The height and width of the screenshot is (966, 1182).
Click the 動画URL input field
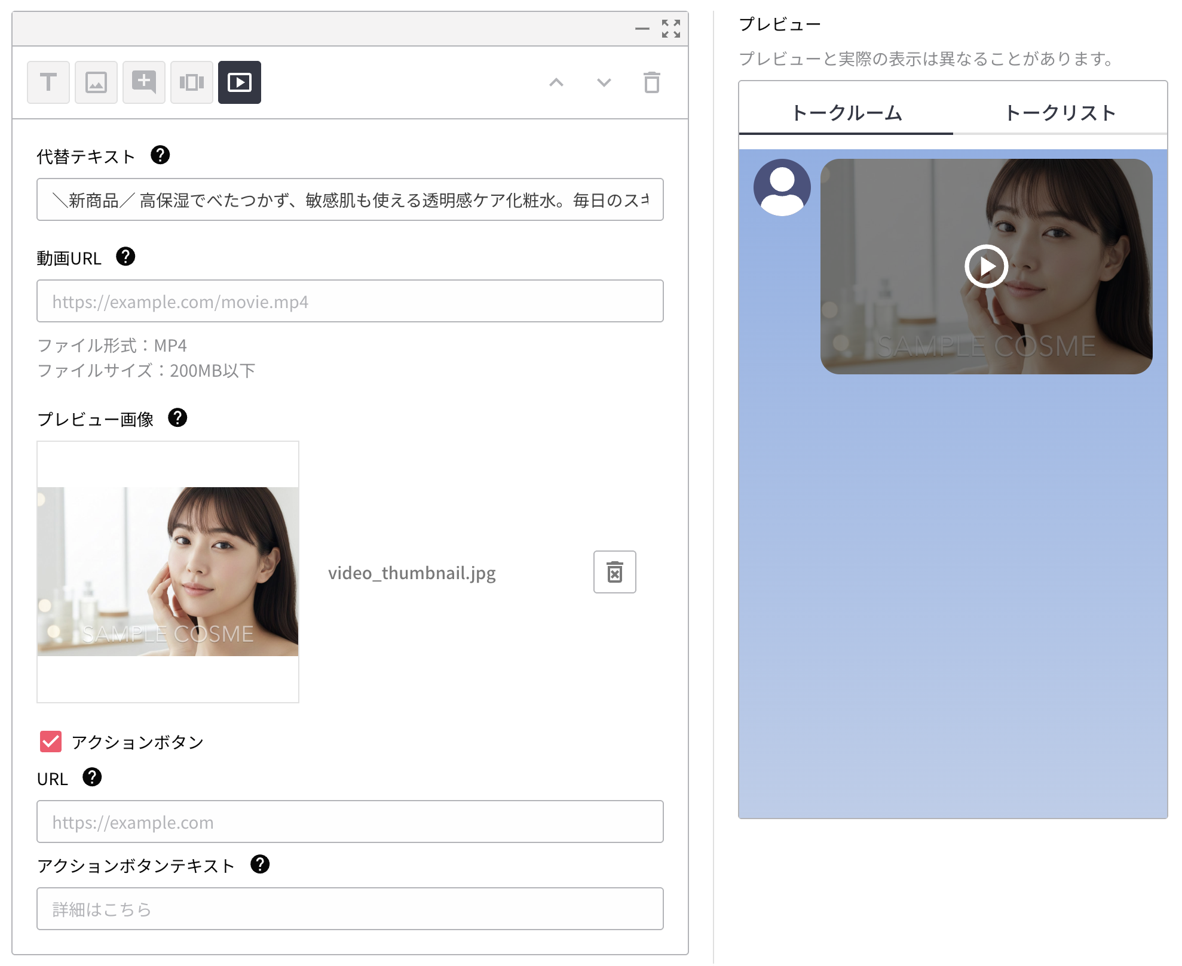[350, 302]
